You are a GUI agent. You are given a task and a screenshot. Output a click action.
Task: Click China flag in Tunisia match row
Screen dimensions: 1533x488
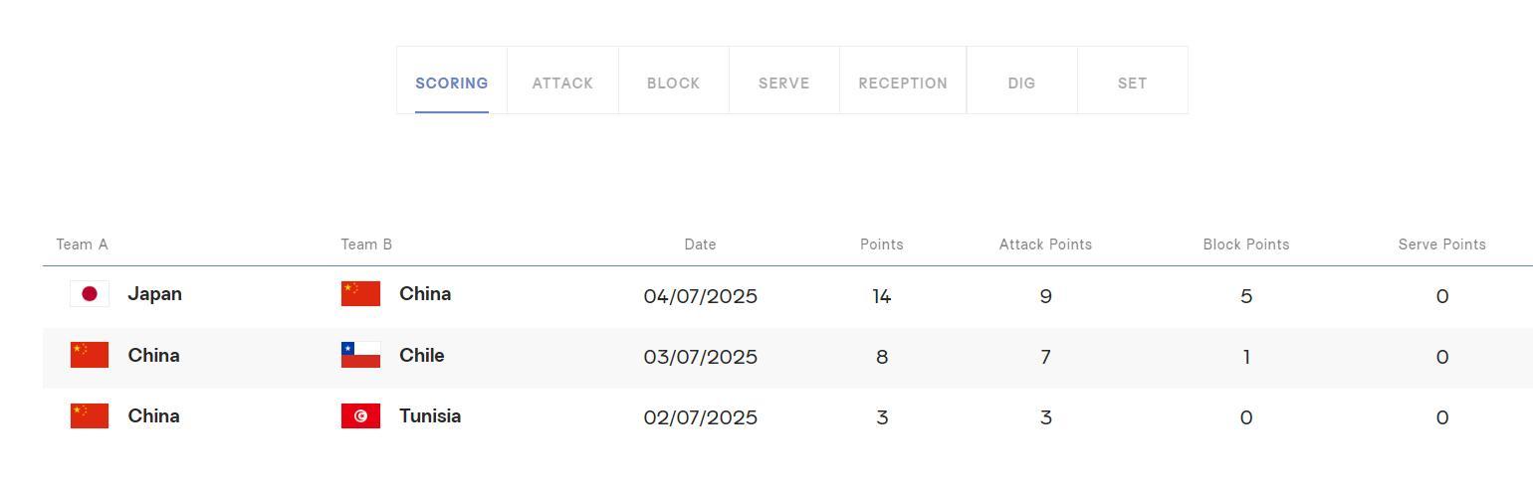pyautogui.click(x=90, y=416)
